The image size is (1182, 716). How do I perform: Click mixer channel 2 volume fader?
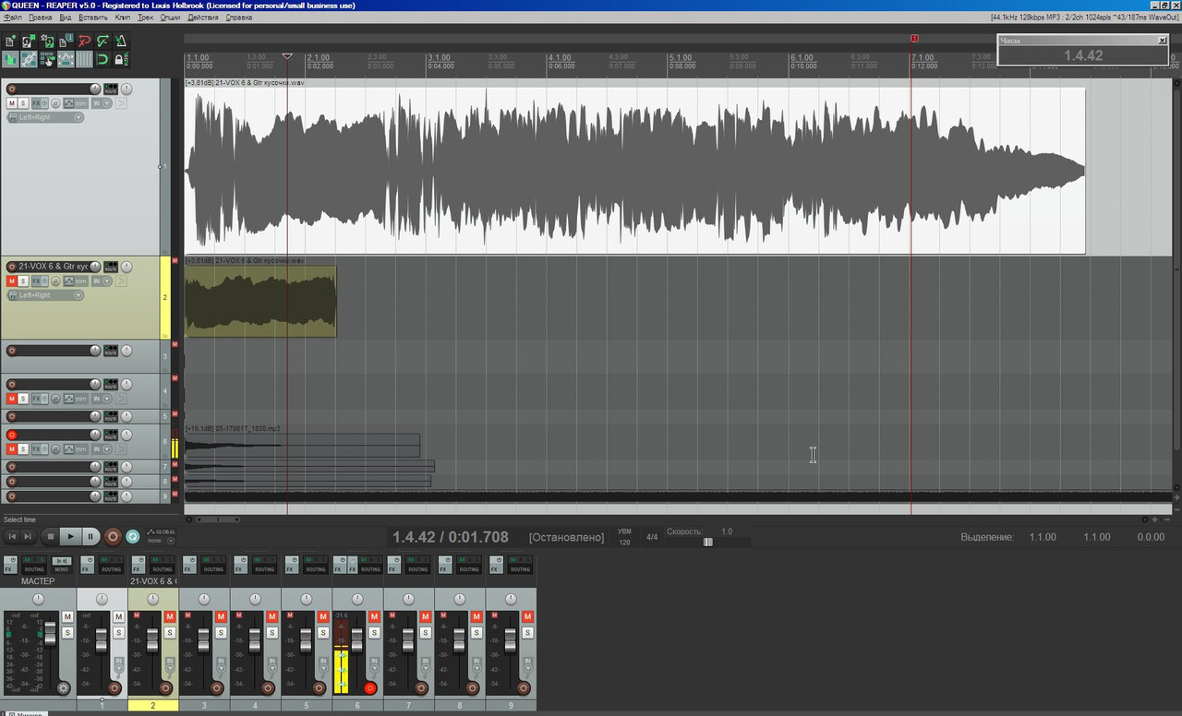click(x=152, y=640)
